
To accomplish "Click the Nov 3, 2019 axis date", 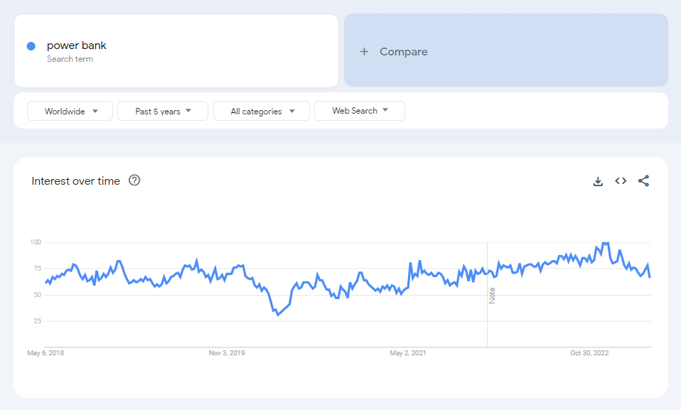I will [x=227, y=352].
